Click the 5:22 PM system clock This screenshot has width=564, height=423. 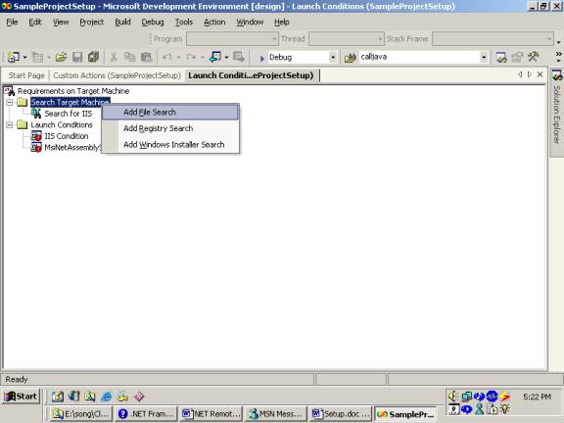pos(537,397)
